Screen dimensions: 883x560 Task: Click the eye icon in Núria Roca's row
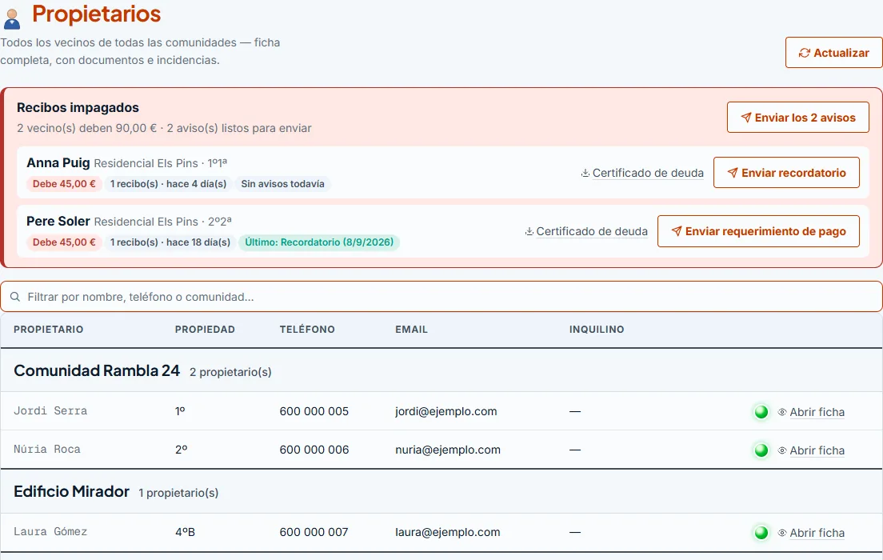point(782,450)
